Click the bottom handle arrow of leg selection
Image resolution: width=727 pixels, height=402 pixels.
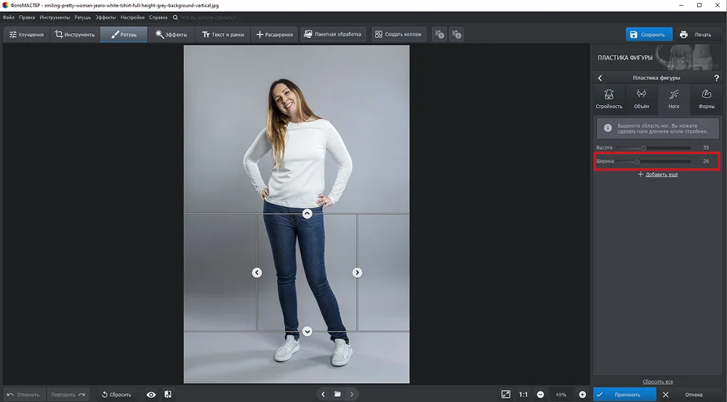coord(307,331)
